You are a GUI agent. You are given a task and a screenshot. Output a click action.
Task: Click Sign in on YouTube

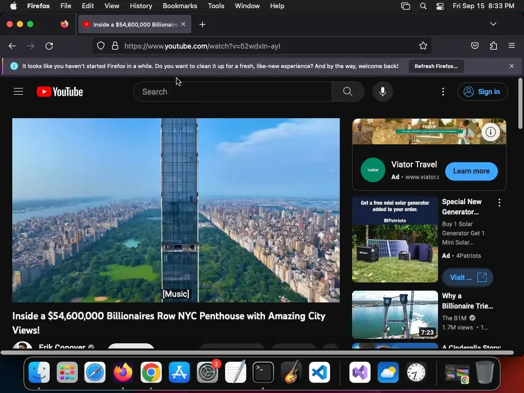483,92
